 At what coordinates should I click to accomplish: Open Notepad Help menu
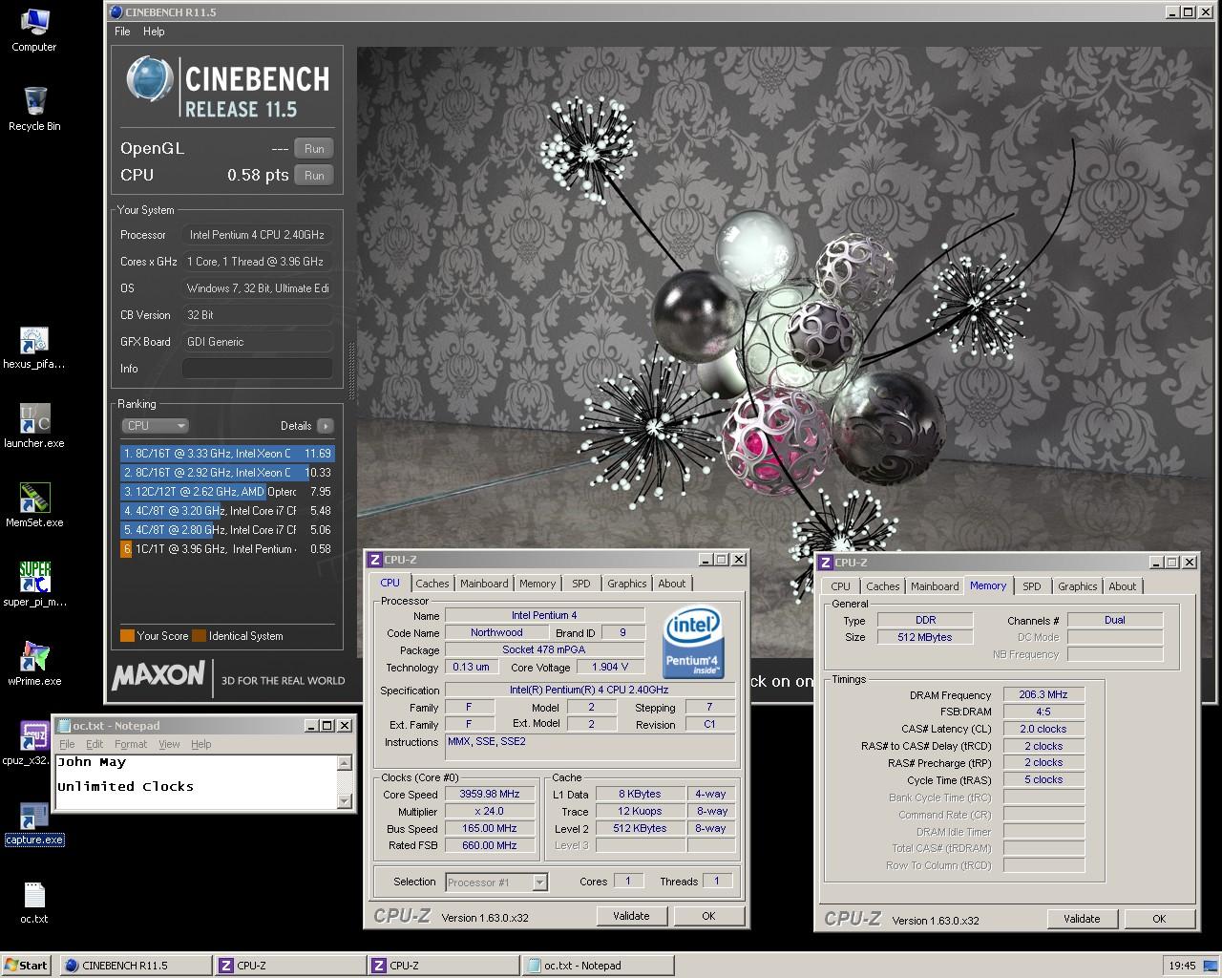click(x=200, y=744)
